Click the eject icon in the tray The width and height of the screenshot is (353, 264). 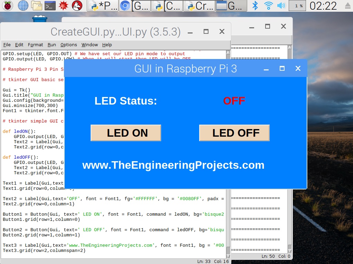coord(348,6)
